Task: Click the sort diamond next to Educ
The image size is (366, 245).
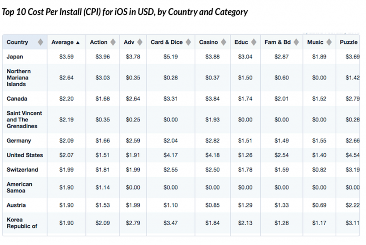Action: (254, 42)
